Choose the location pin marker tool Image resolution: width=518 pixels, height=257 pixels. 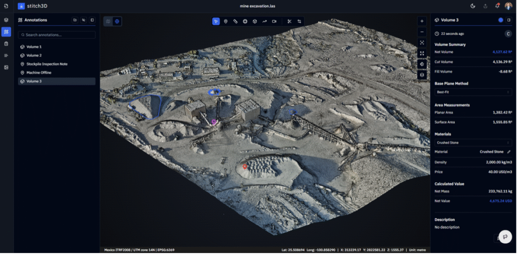[x=226, y=21]
